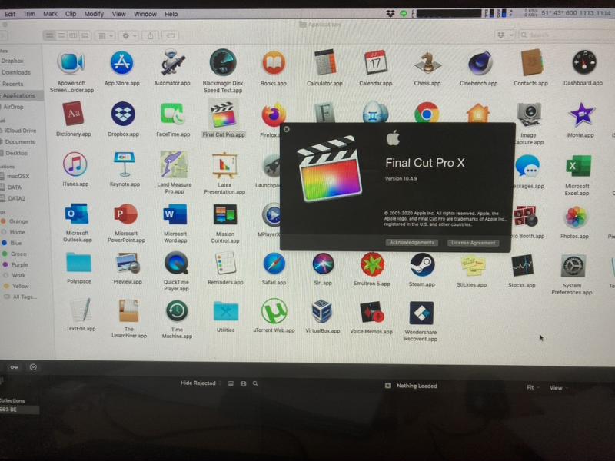The image size is (615, 461).
Task: Click the browser search magnifier icon
Action: point(255,383)
